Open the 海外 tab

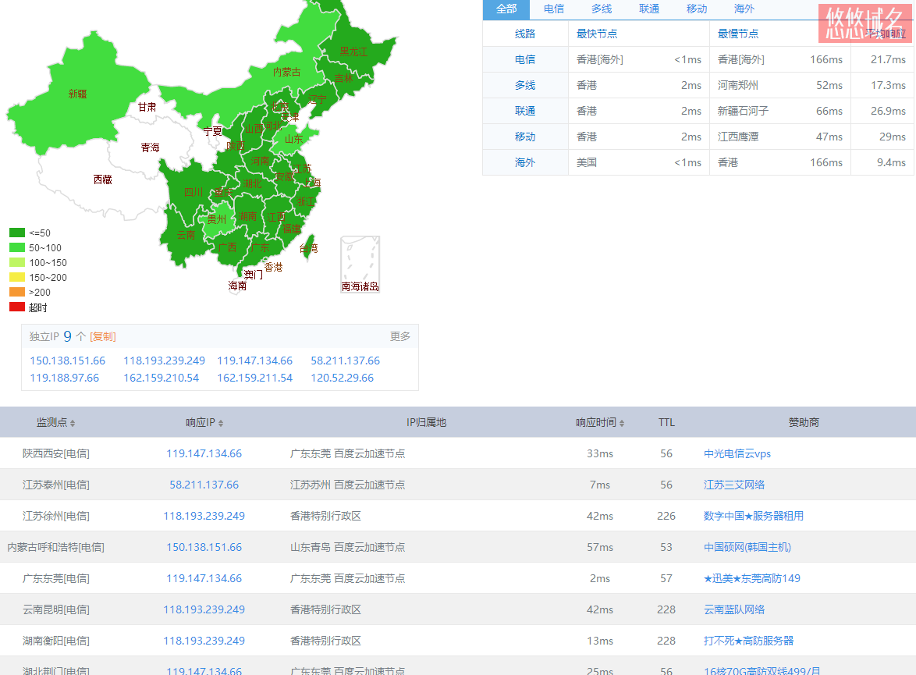click(x=744, y=9)
